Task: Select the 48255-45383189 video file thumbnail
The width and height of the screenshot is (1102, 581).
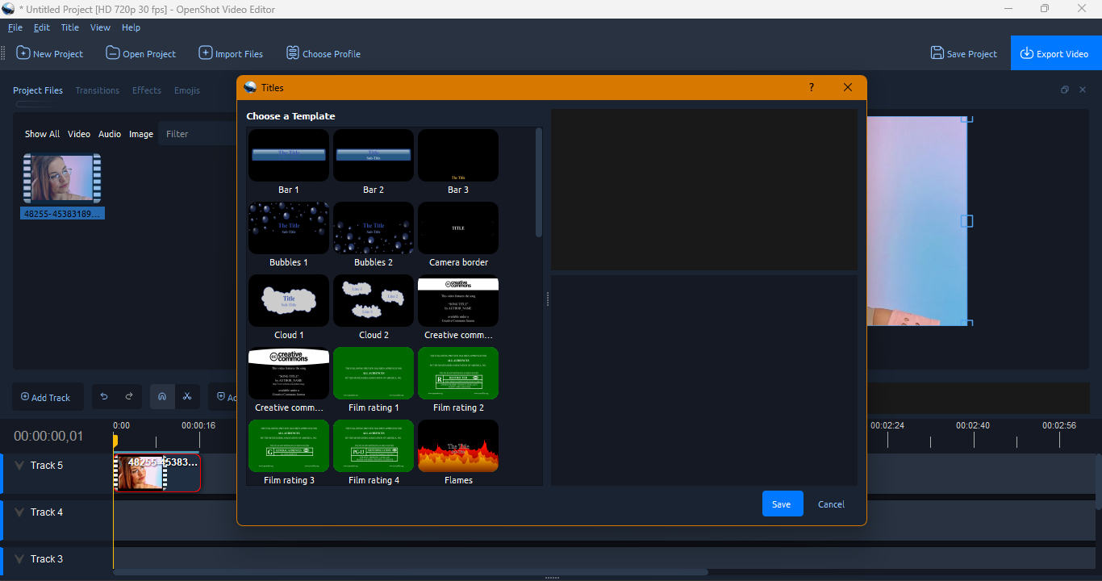Action: 62,178
